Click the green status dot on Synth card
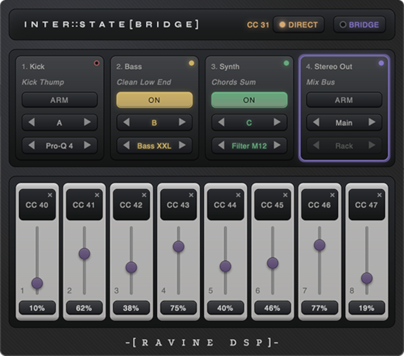404x356 pixels. 286,63
